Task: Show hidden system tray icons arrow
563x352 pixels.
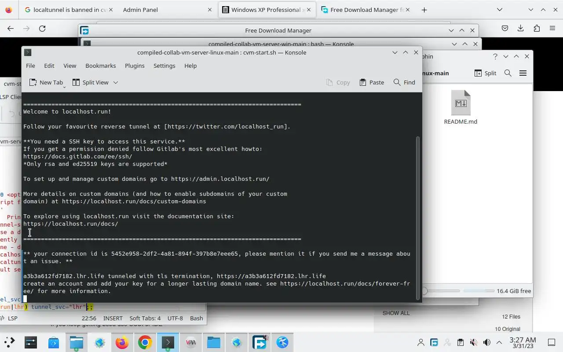Action: pos(499,342)
